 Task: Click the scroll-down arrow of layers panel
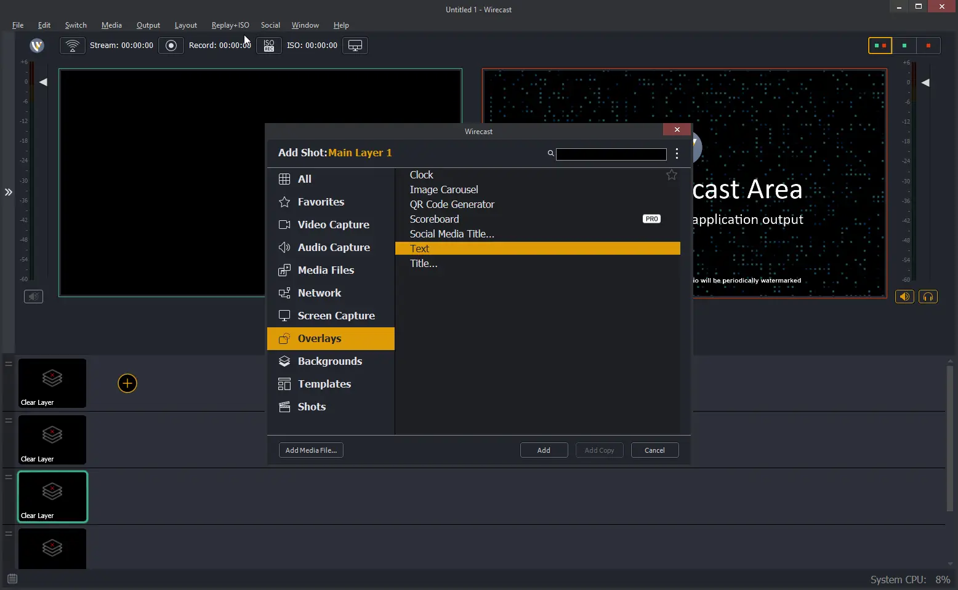[950, 564]
